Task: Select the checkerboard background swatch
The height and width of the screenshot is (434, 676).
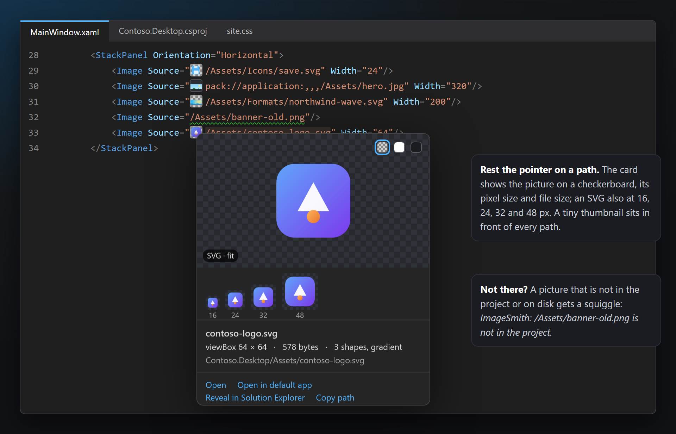Action: pos(382,147)
